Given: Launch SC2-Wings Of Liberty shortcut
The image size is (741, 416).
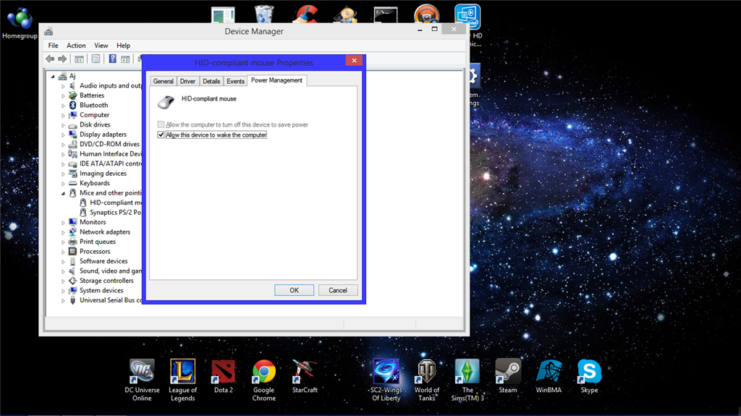Looking at the screenshot, I should click(x=386, y=380).
